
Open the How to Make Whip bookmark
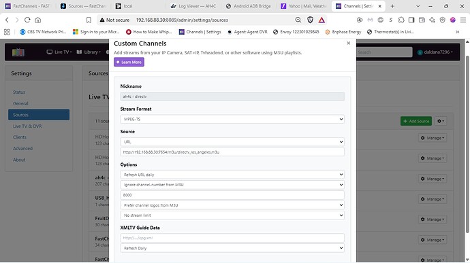(149, 32)
